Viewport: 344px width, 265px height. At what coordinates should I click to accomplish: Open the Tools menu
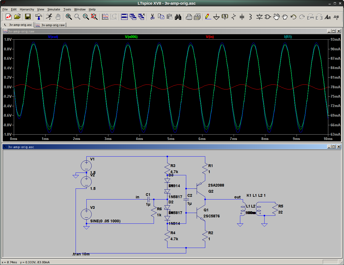67,9
